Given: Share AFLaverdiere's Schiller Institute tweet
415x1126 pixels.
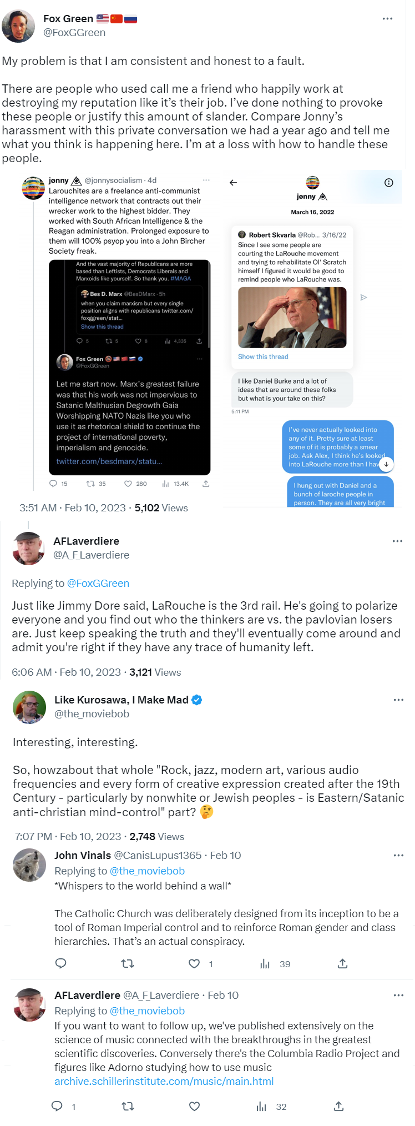Looking at the screenshot, I should pyautogui.click(x=338, y=1106).
